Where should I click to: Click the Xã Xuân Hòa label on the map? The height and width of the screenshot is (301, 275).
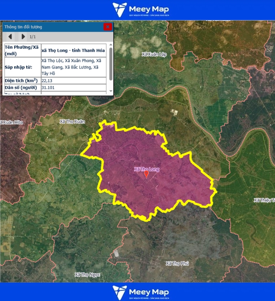click(12, 122)
